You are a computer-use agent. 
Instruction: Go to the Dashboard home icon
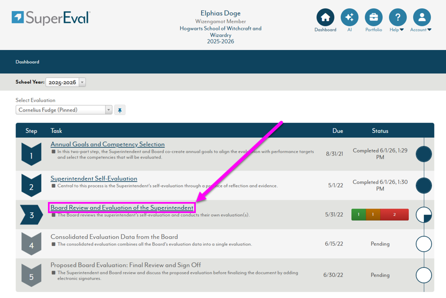coord(325,17)
